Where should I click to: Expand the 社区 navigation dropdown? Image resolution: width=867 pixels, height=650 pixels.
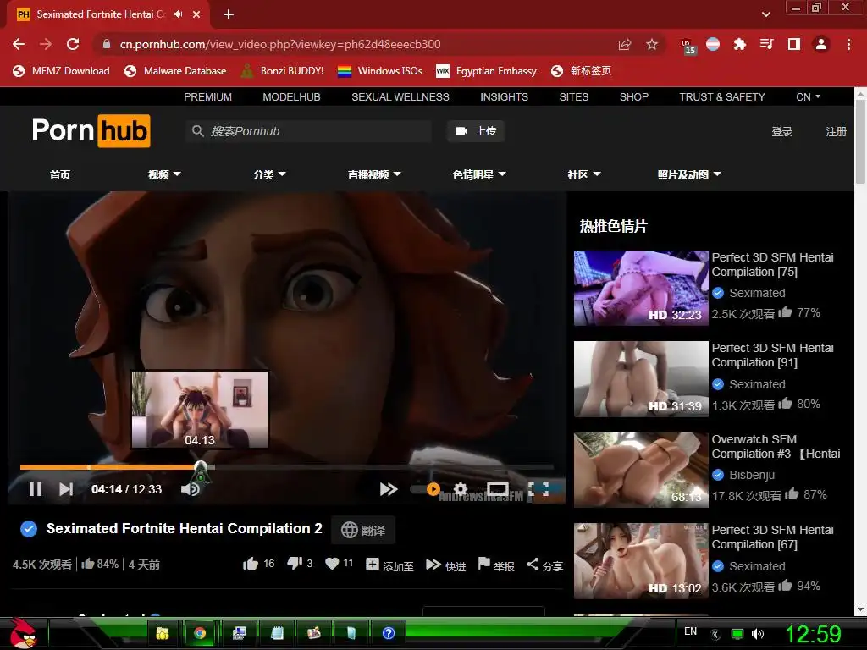point(584,174)
